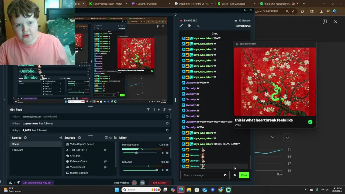Collapse the Scenes collection chevron
The width and height of the screenshot is (345, 194).
[x=11, y=138]
